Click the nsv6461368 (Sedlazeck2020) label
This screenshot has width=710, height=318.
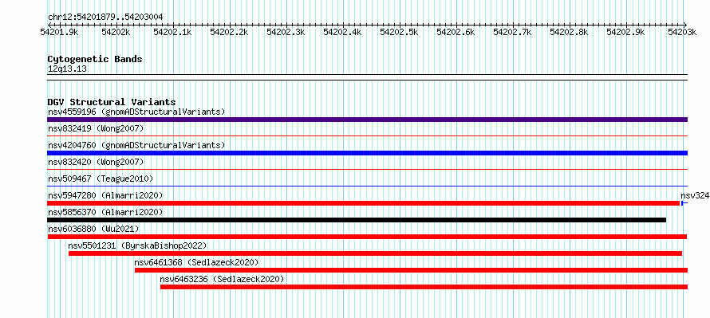click(196, 262)
